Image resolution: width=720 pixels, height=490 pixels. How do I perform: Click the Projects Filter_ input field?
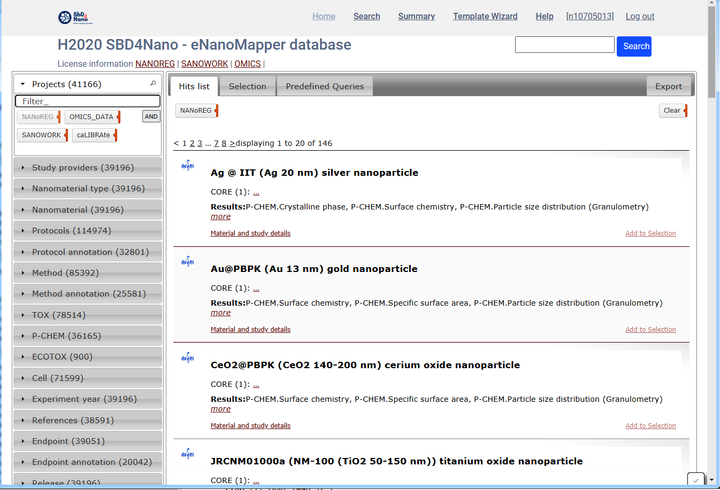point(88,101)
